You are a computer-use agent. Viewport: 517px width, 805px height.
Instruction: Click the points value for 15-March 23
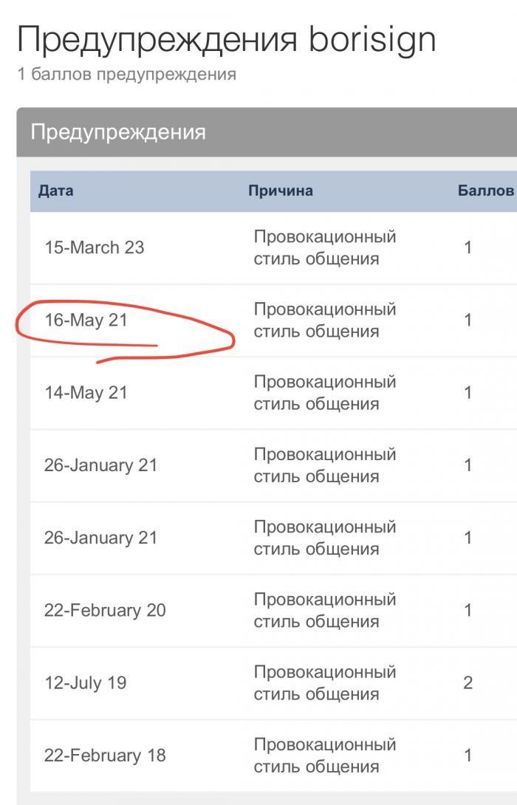point(468,247)
